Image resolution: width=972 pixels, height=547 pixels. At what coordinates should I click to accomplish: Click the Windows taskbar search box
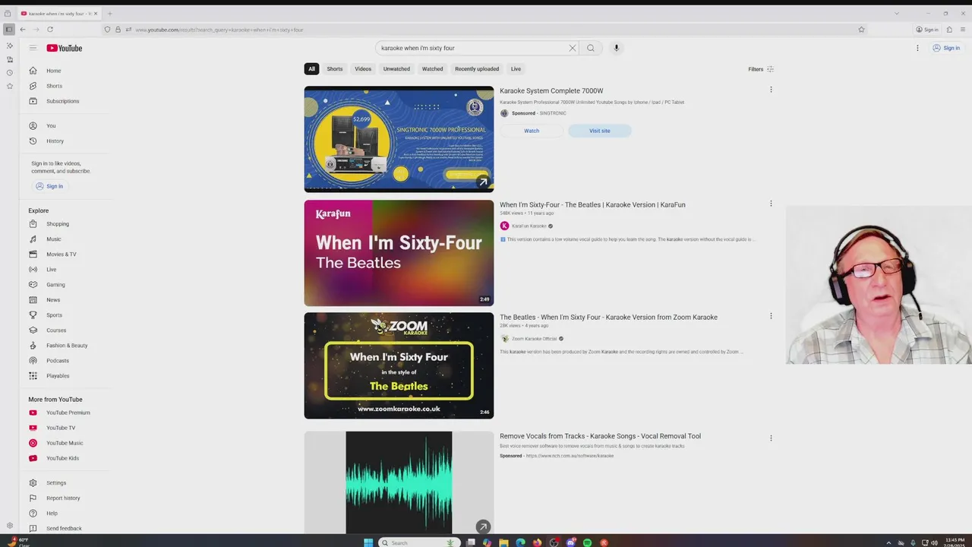(x=419, y=542)
